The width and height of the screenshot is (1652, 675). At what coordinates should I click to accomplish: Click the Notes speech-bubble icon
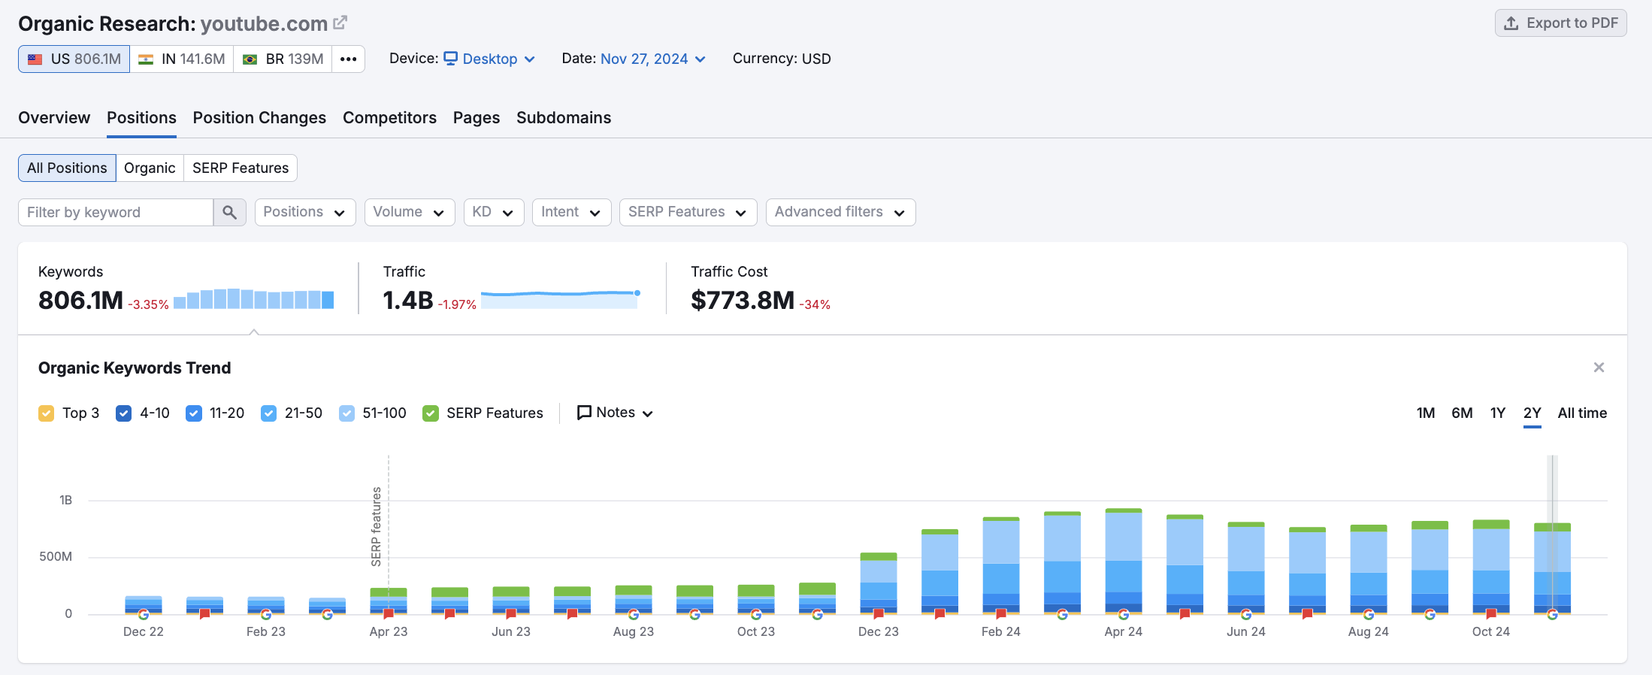point(584,413)
